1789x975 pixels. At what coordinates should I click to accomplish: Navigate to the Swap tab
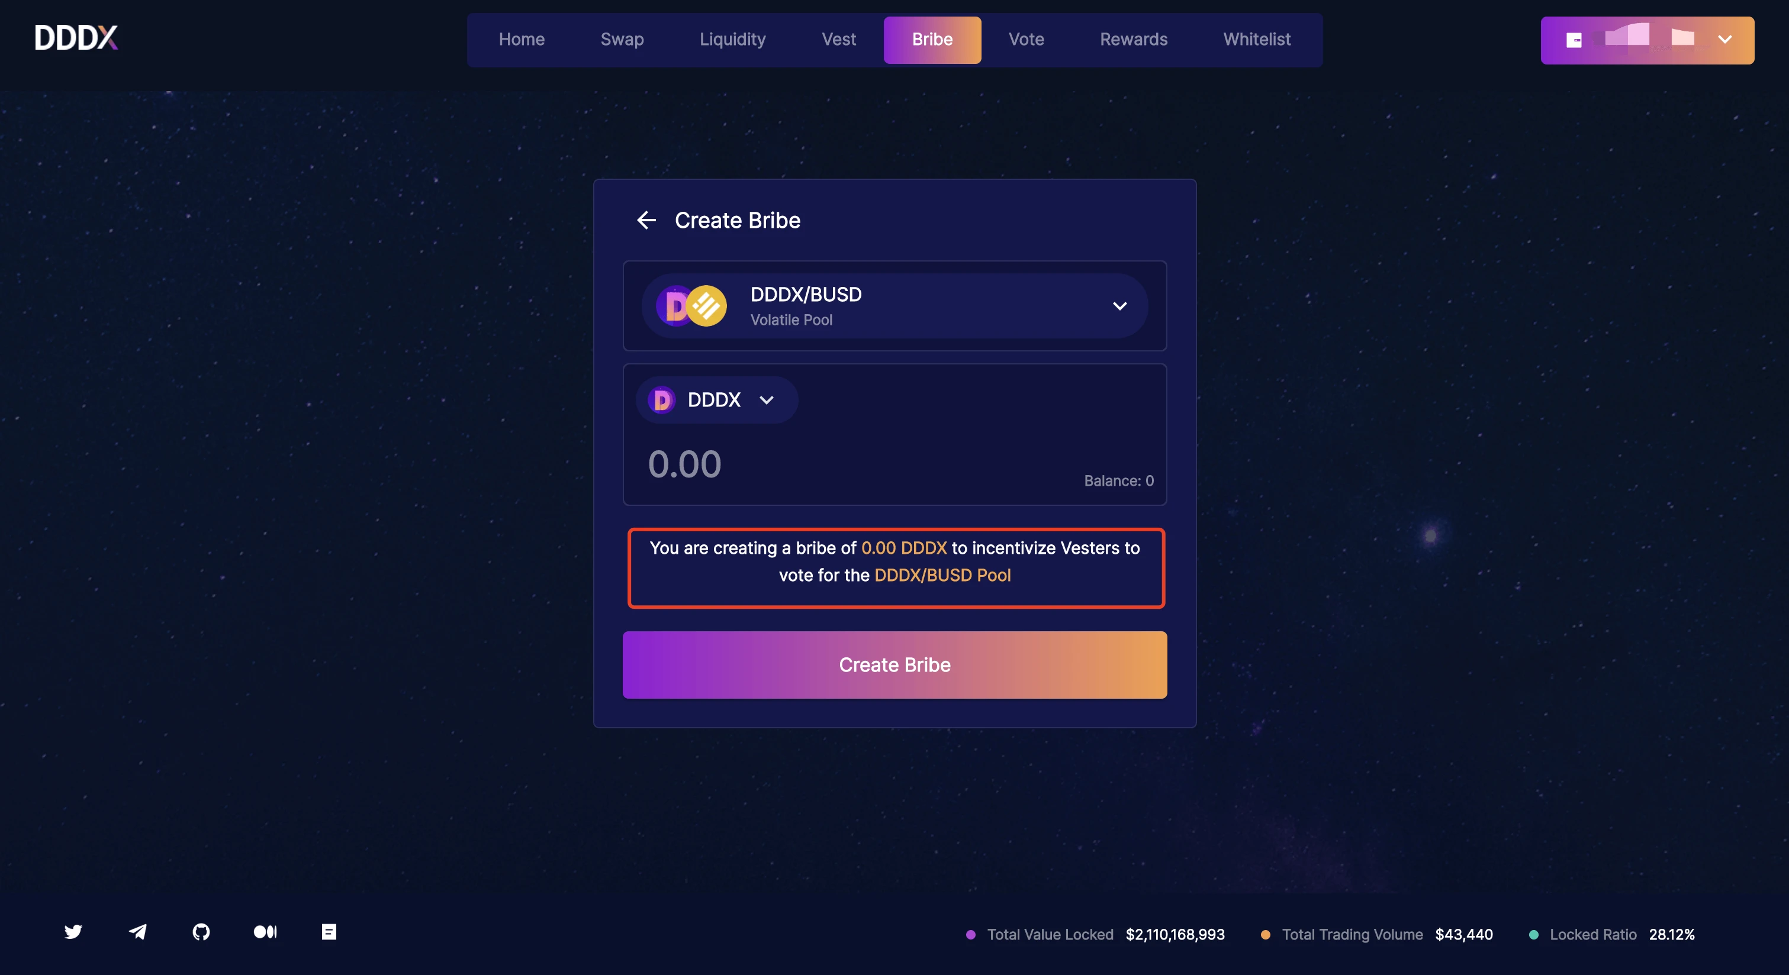click(x=622, y=38)
